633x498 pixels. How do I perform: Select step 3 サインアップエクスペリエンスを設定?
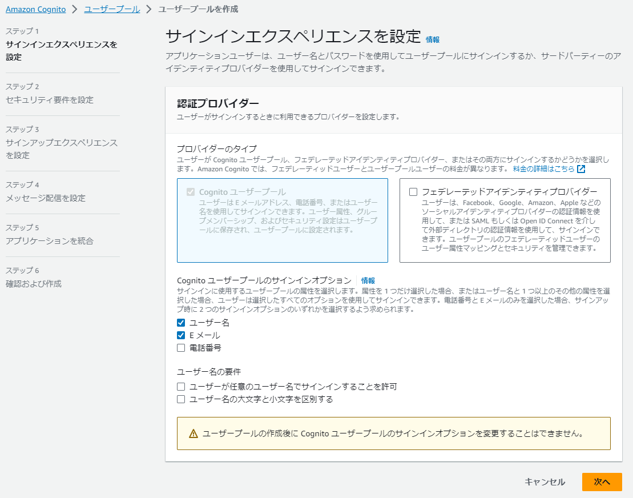point(62,148)
